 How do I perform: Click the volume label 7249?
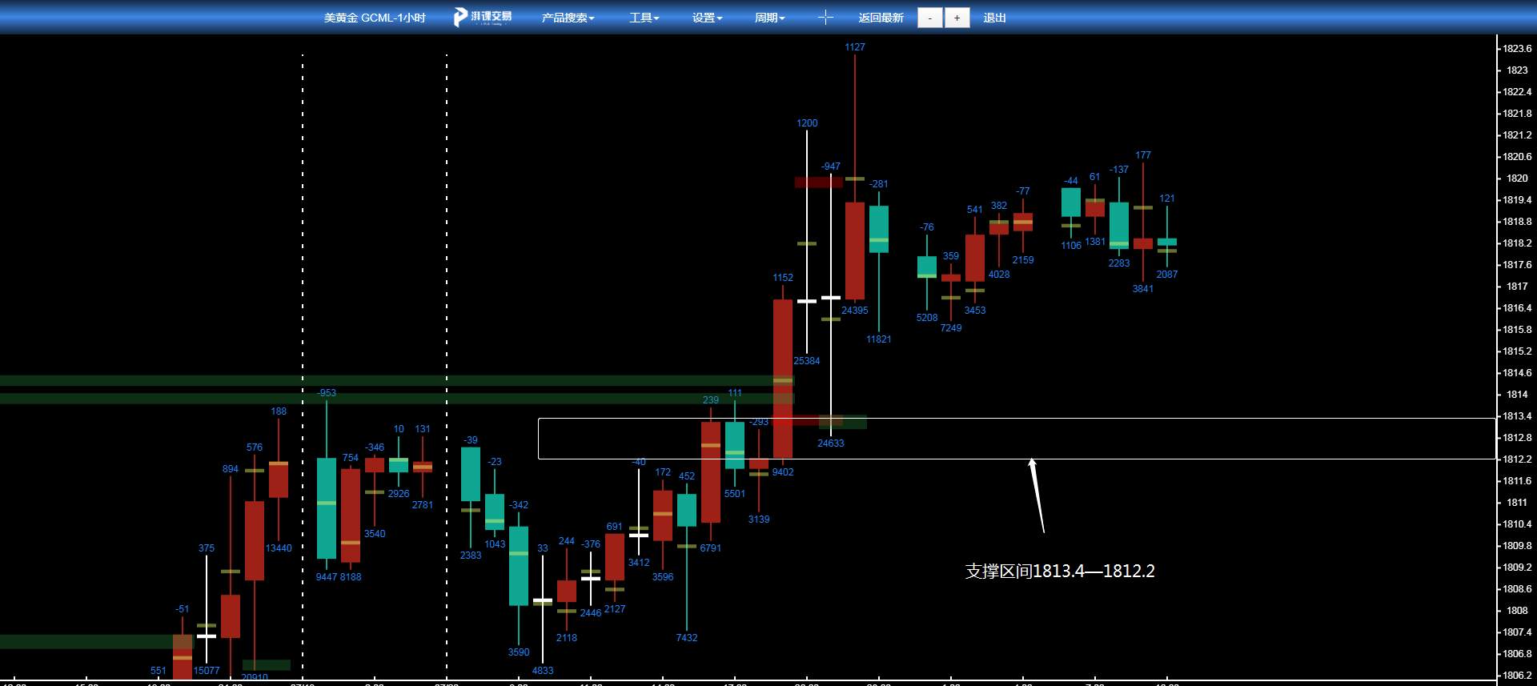[951, 328]
